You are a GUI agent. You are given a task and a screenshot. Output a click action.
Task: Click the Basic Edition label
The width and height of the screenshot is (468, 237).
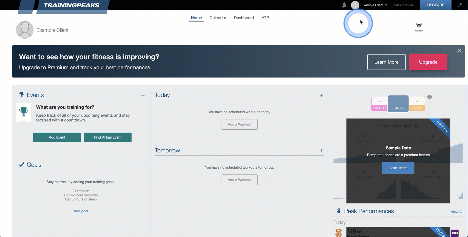pos(403,5)
